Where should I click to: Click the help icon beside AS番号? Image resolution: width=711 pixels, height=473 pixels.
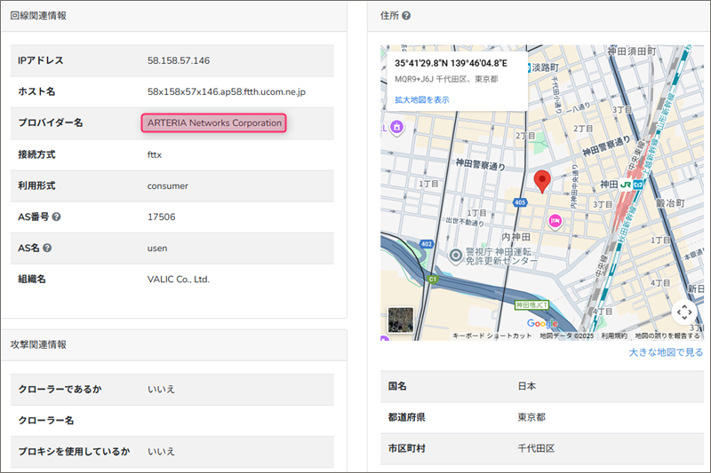[57, 217]
